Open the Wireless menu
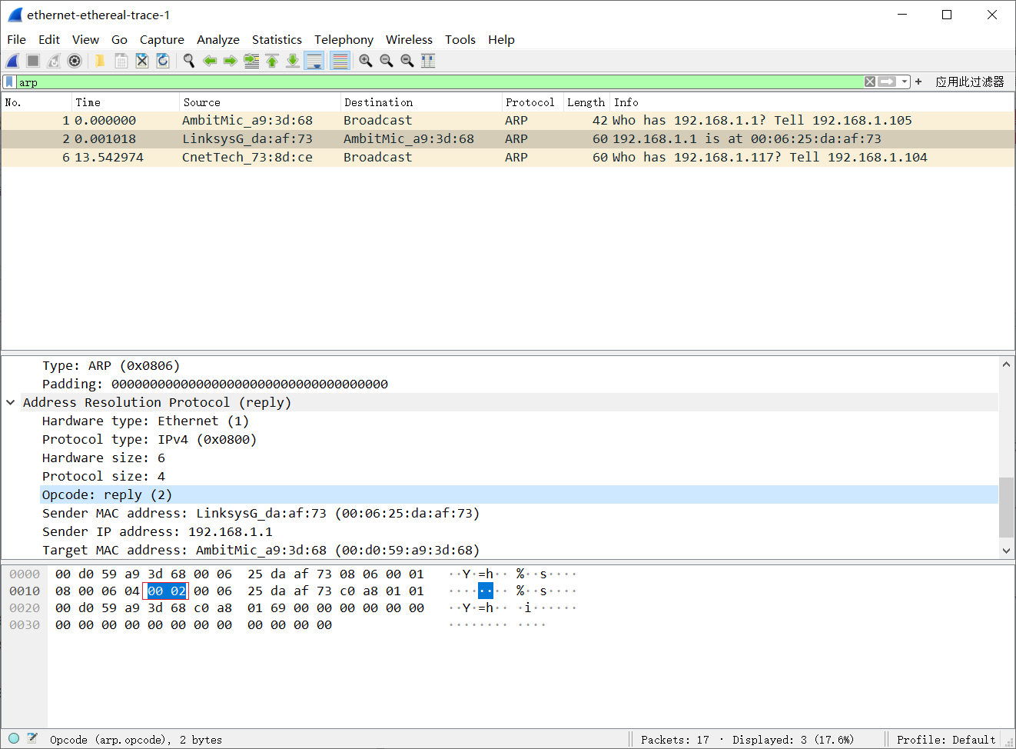Screen dimensions: 1016x749 click(409, 39)
